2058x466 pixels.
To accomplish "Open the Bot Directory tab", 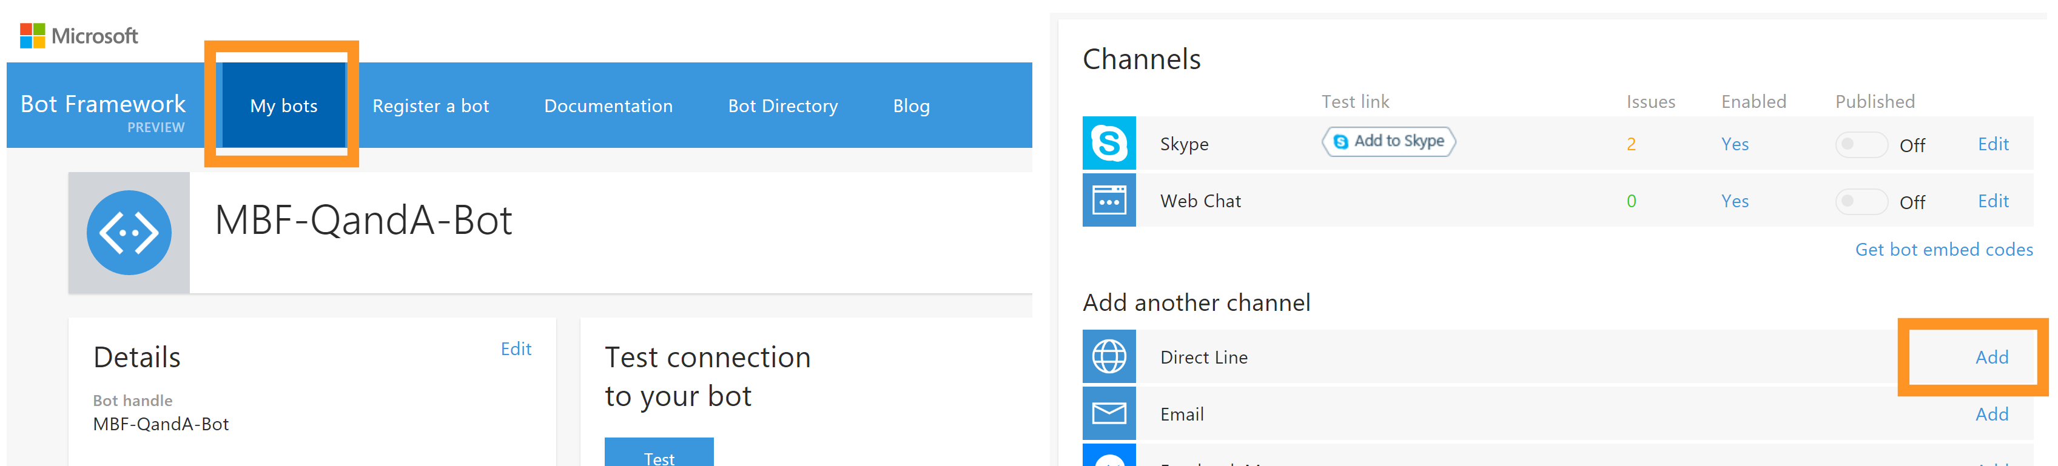I will point(783,105).
